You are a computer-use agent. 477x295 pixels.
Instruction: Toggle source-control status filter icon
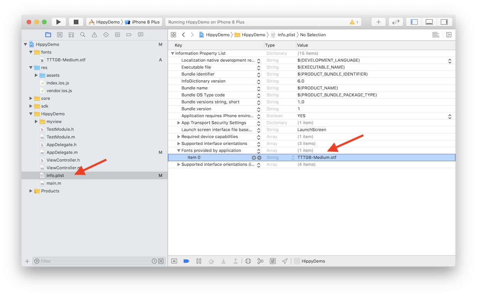[x=161, y=261]
